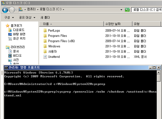Screen dimensions: 162x119
Task: Open 바탕 화면 in favorites
Action: click(19, 34)
